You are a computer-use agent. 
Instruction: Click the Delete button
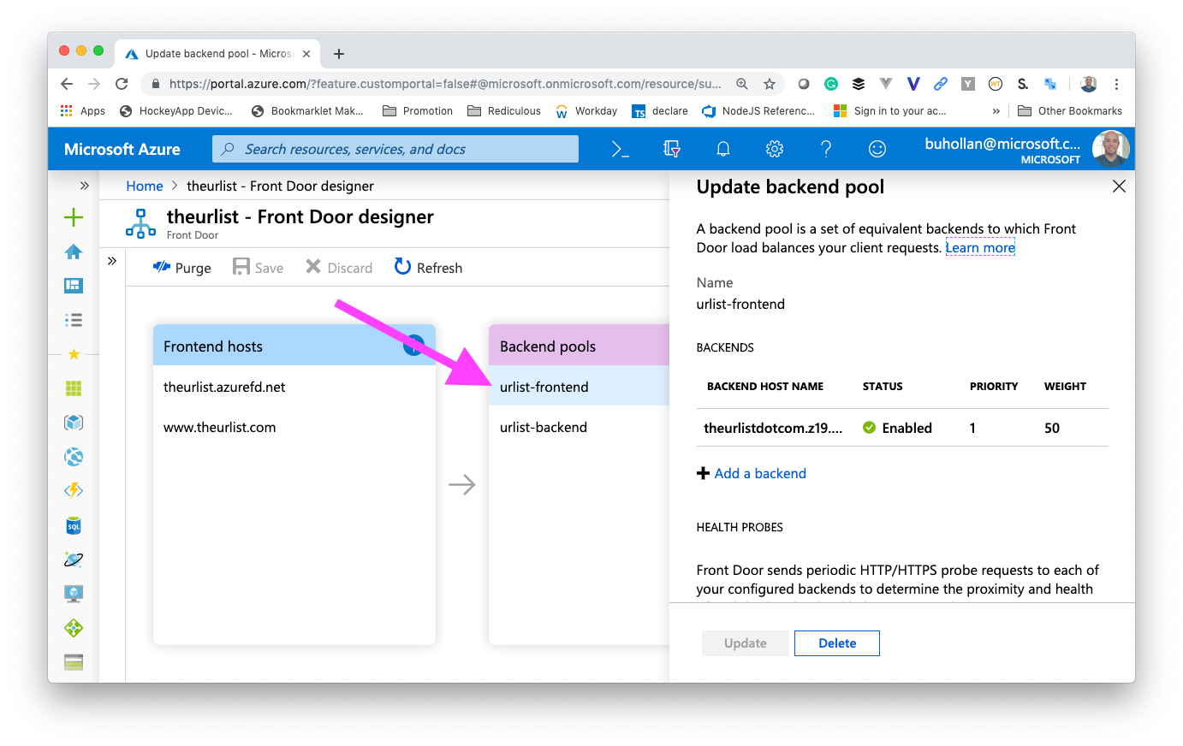coord(837,643)
